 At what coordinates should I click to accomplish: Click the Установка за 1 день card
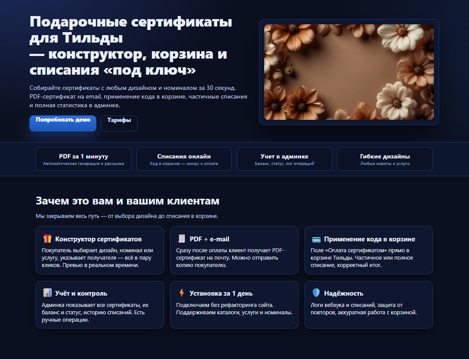(234, 305)
